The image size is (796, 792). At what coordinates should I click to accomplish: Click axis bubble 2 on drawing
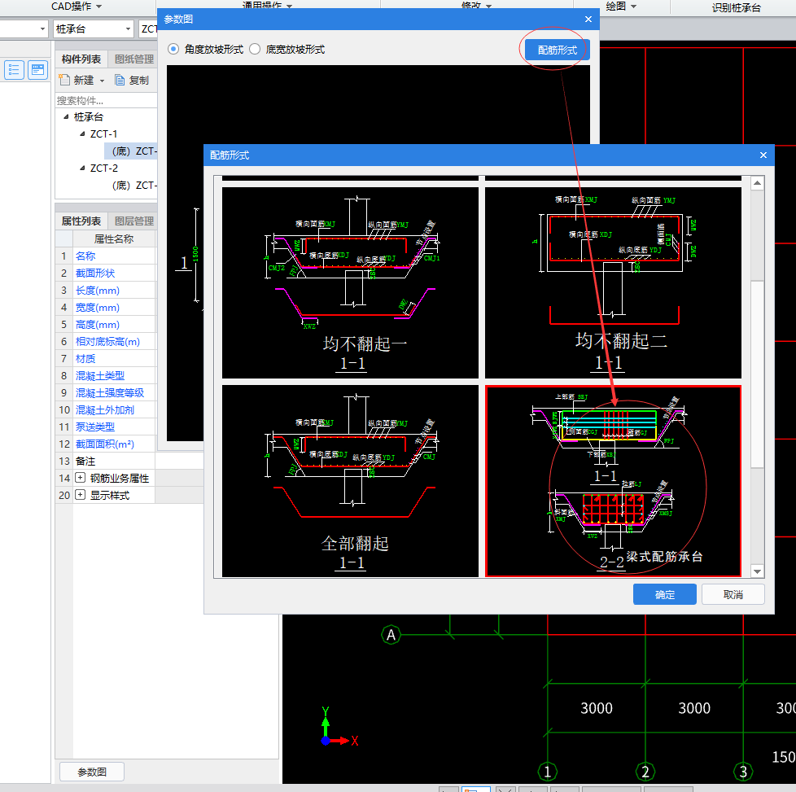[645, 772]
